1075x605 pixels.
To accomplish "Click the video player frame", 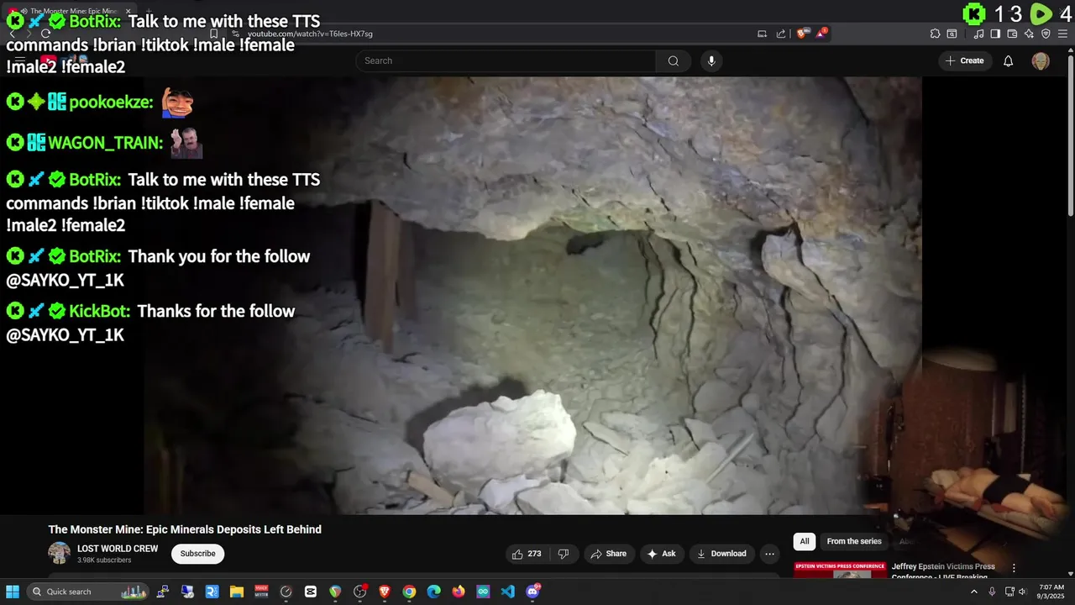I will tap(532, 296).
